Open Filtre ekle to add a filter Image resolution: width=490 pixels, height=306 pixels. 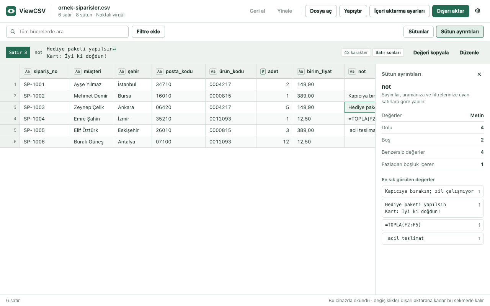tap(148, 32)
